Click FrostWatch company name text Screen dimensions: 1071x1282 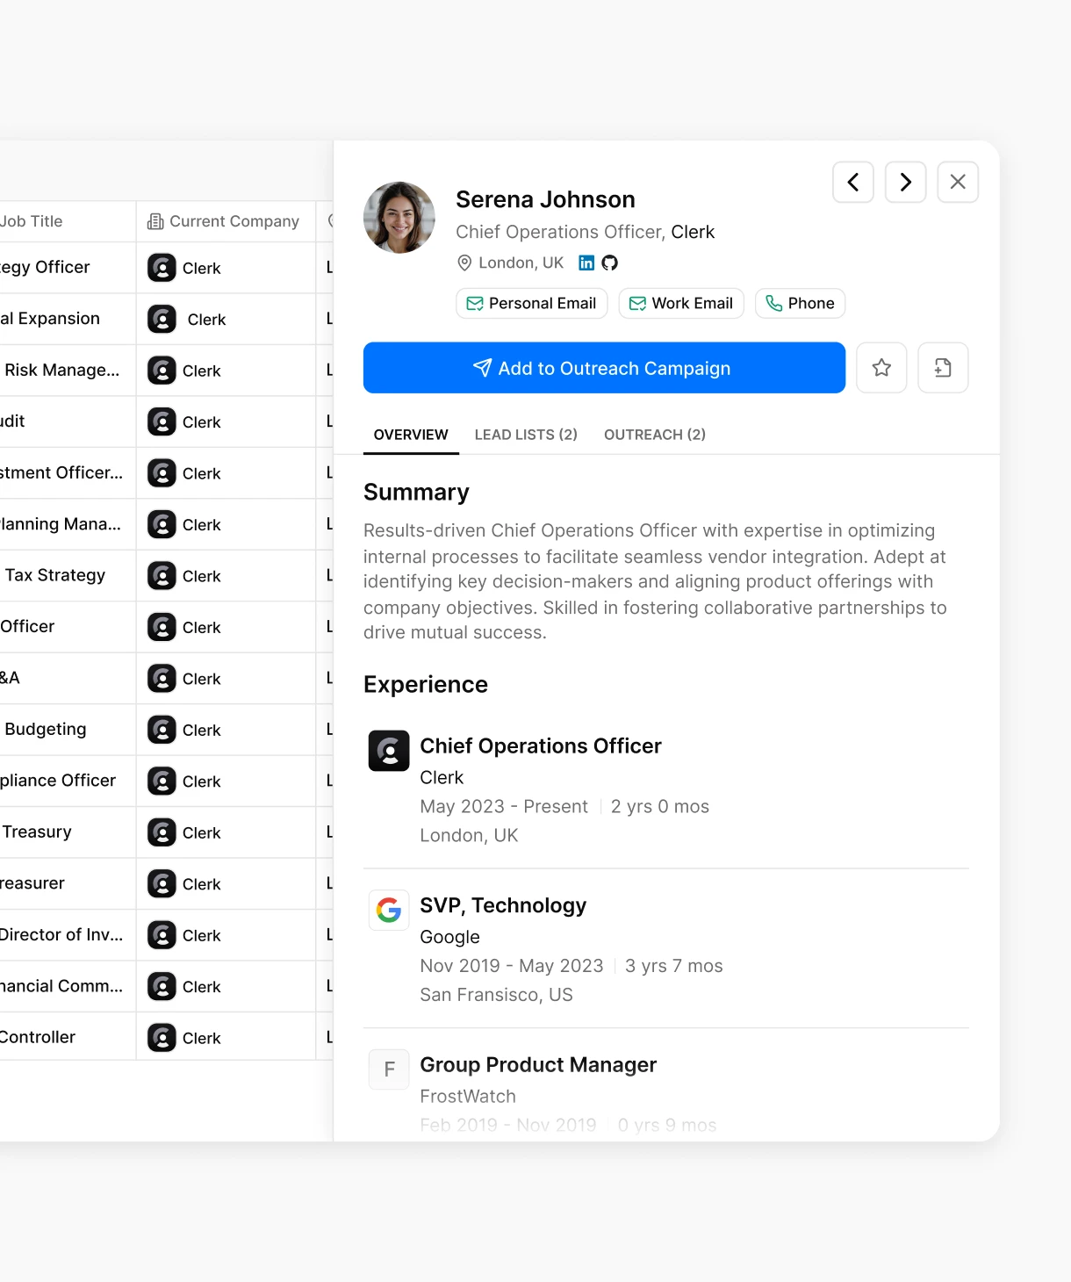[x=468, y=1096]
